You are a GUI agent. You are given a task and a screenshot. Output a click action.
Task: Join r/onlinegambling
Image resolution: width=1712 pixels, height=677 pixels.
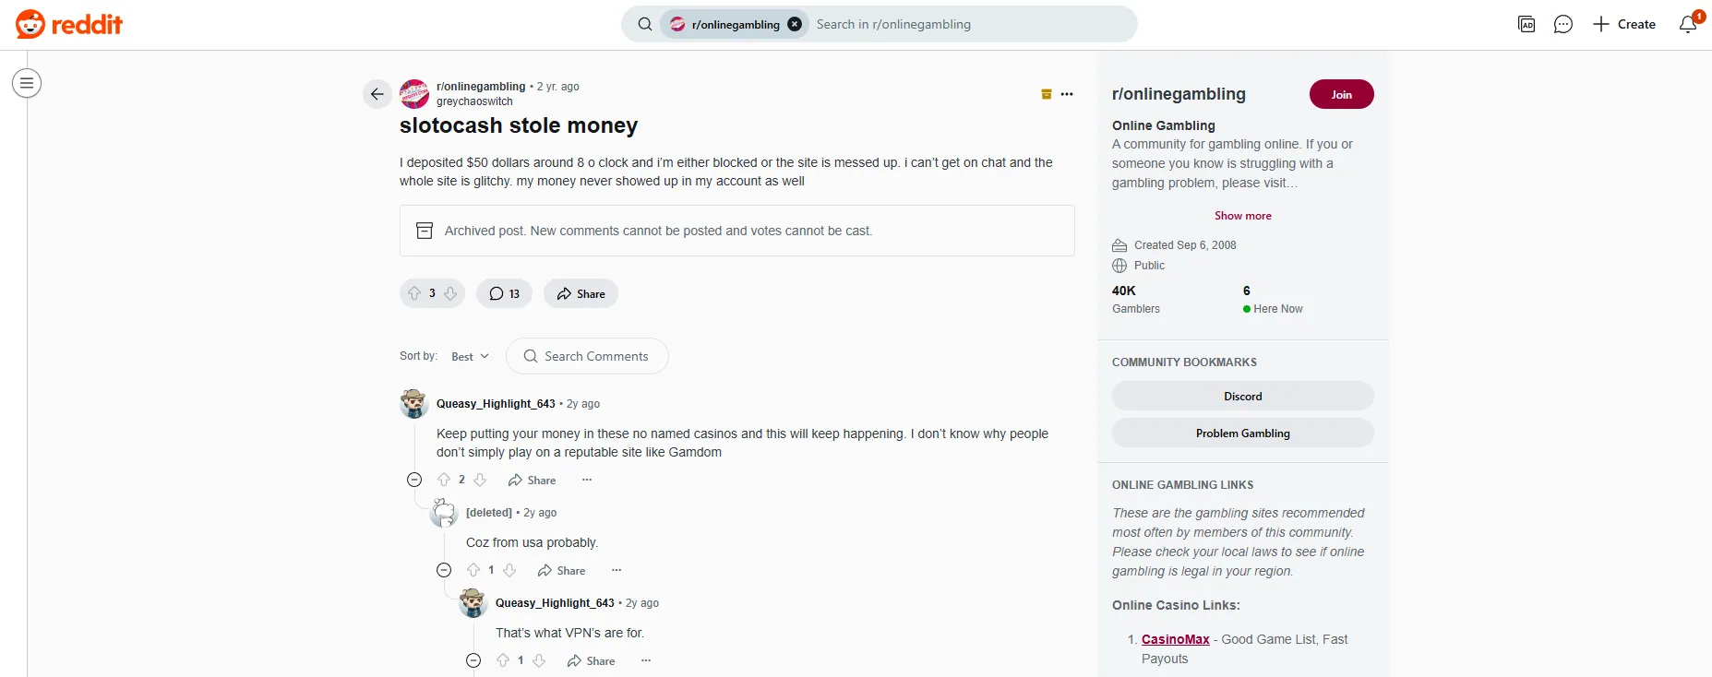1341,94
